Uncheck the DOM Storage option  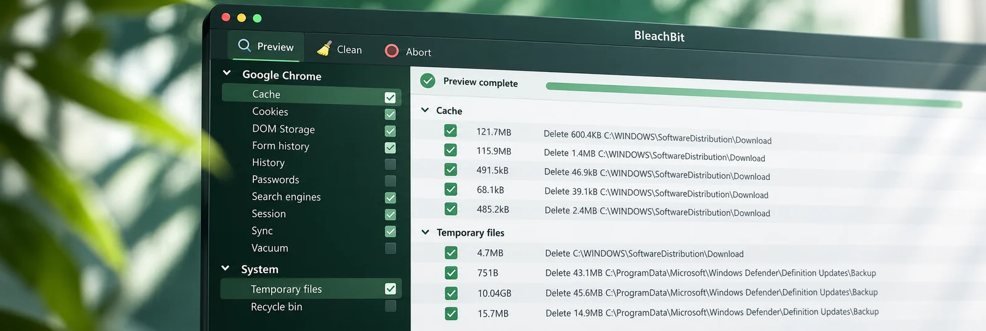coord(390,130)
